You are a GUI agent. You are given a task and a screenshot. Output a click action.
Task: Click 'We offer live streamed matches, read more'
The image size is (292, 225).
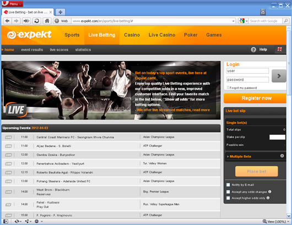[174, 110]
